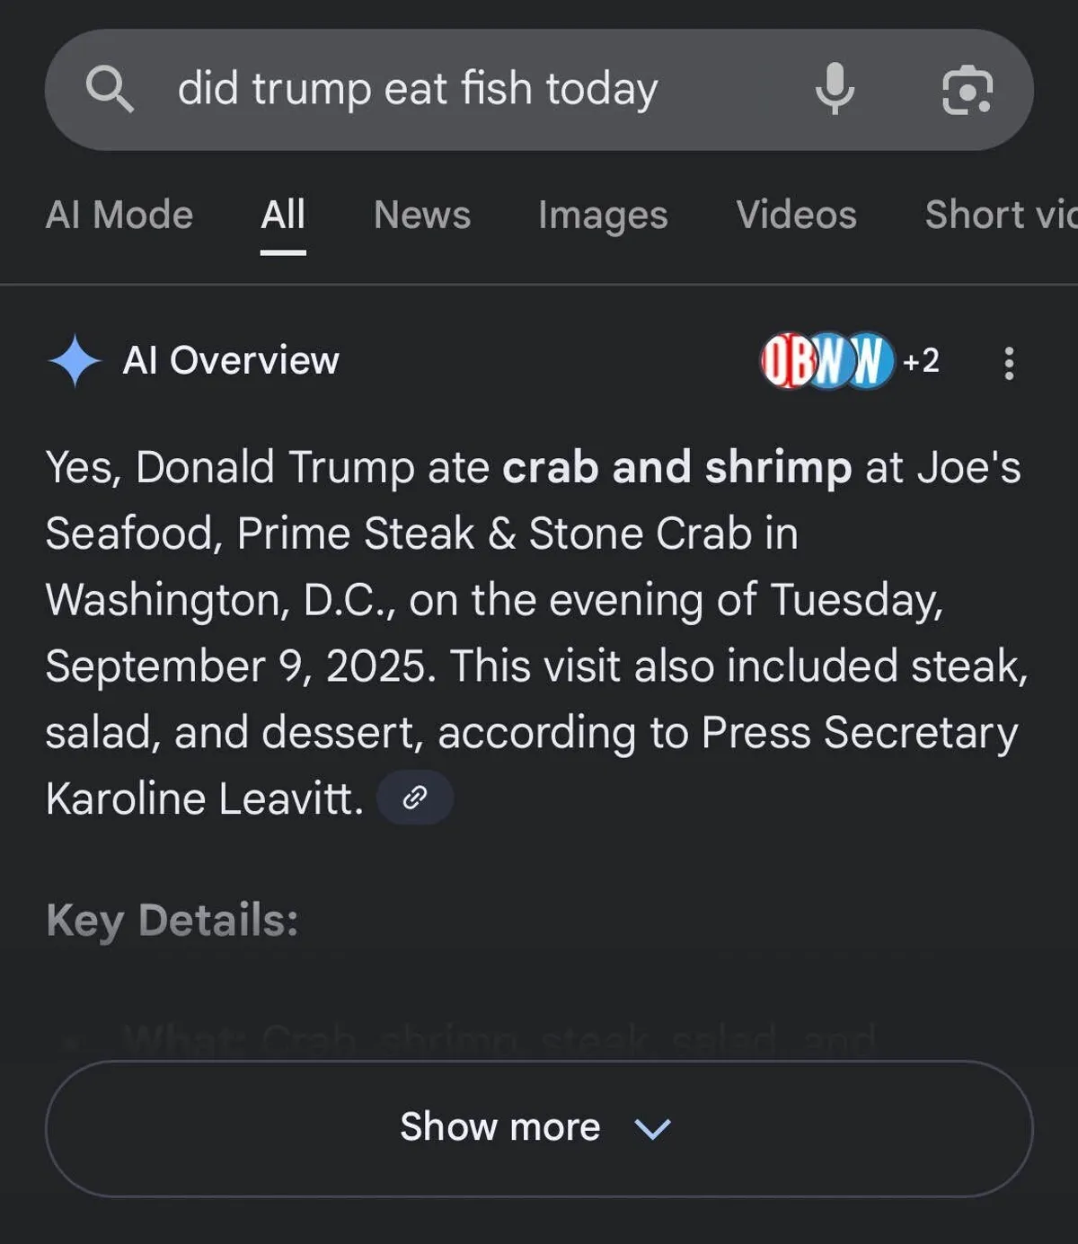Click the AI Overview sparkle icon

click(x=75, y=361)
